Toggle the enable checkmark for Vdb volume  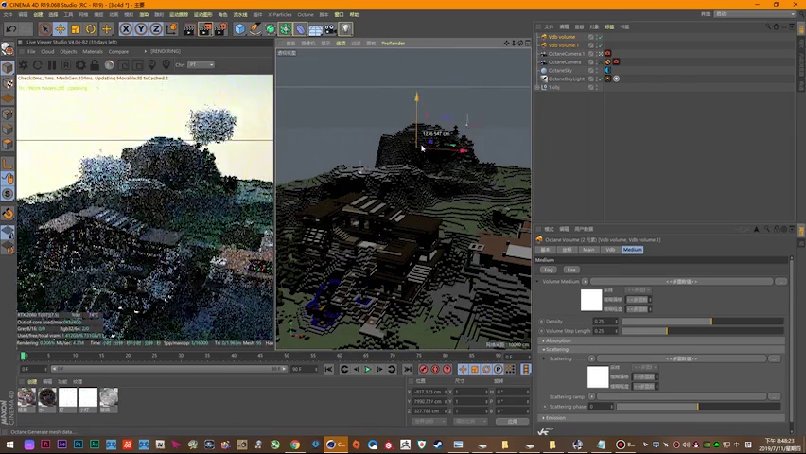click(x=600, y=37)
